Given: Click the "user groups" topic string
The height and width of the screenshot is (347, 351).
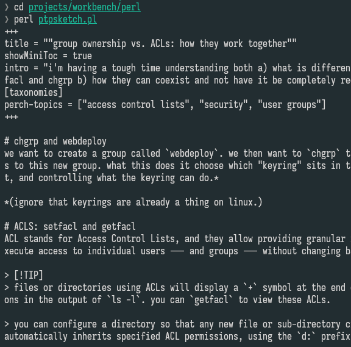Looking at the screenshot, I should click(289, 105).
